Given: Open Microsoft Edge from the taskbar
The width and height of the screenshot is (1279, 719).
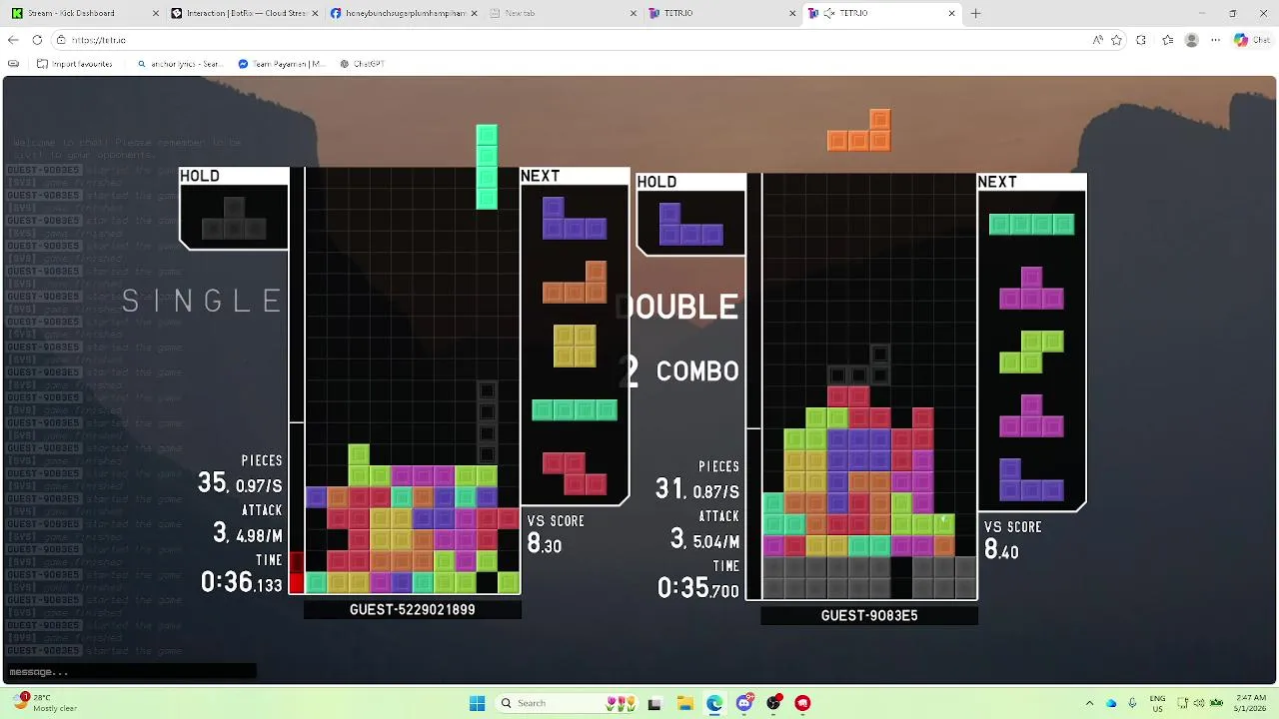Looking at the screenshot, I should pos(714,703).
